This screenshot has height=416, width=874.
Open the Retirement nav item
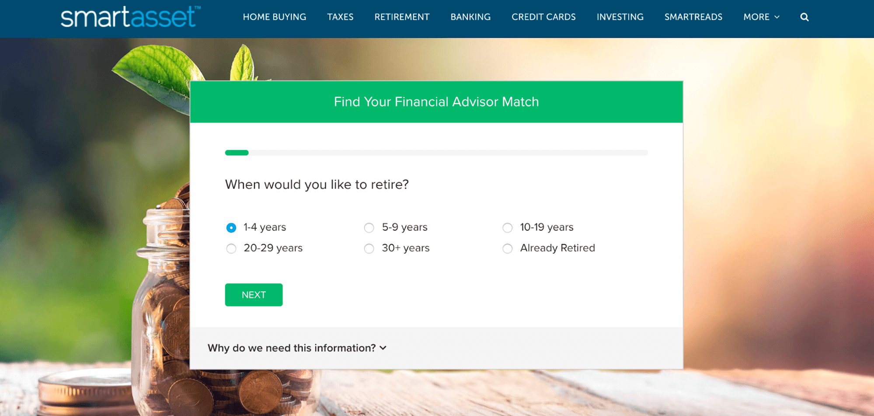point(402,17)
